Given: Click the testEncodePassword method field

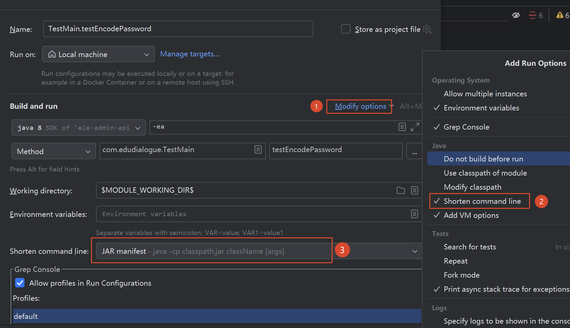Looking at the screenshot, I should click(x=336, y=151).
